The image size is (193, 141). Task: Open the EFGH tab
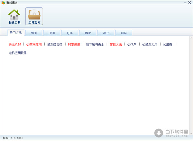click(52, 33)
